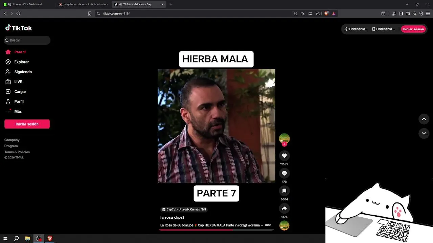Like the video with the heart icon
Image resolution: width=433 pixels, height=243 pixels.
tap(284, 156)
